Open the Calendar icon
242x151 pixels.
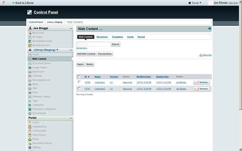click(30, 76)
